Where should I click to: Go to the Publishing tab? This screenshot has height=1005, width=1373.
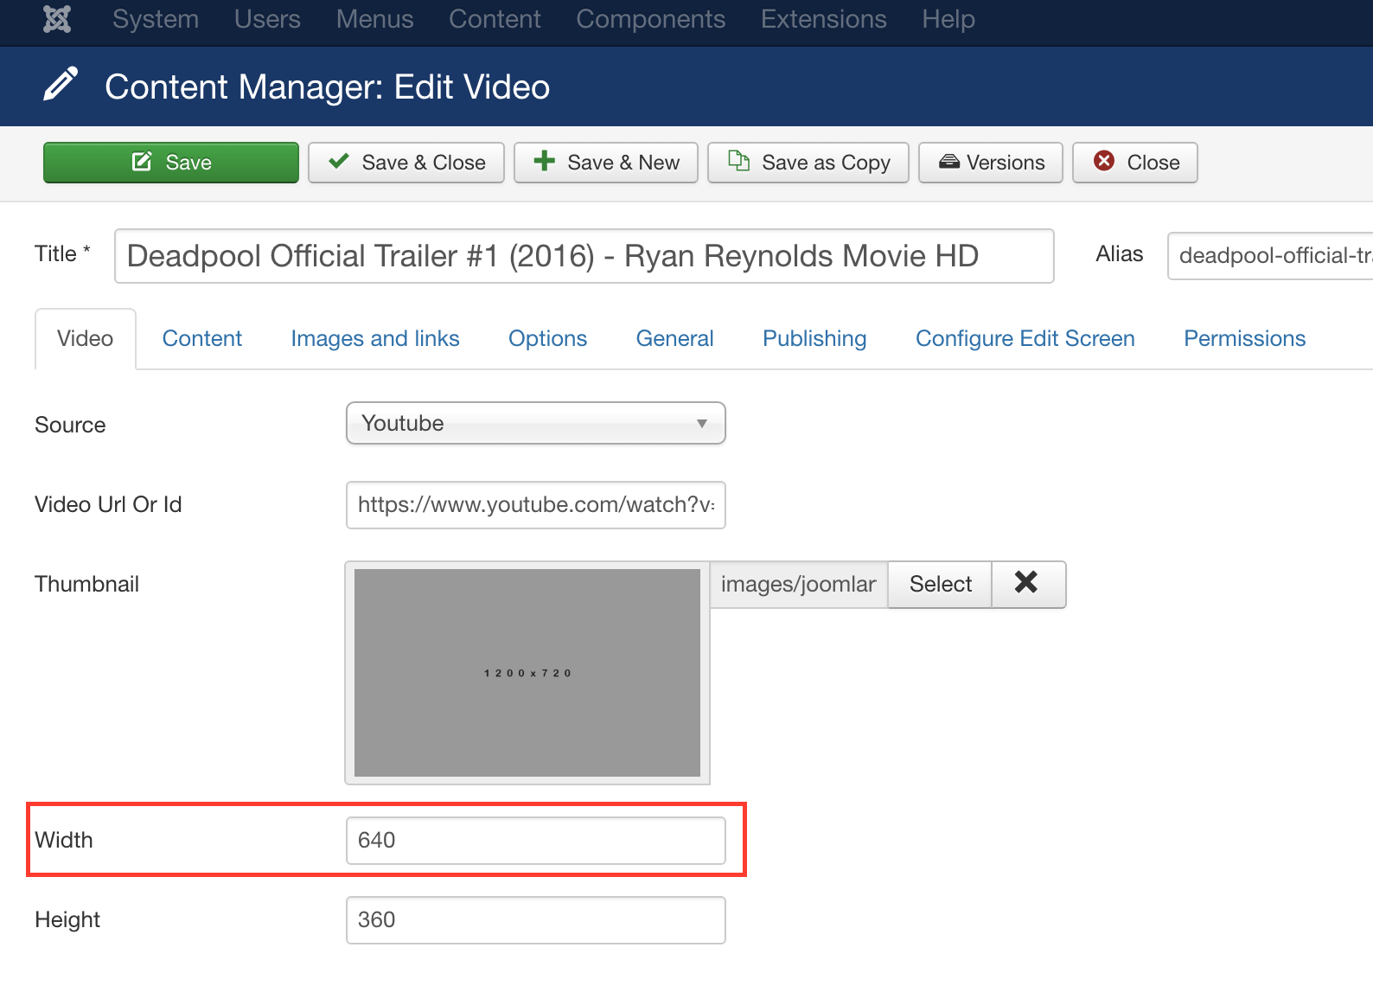pos(814,338)
